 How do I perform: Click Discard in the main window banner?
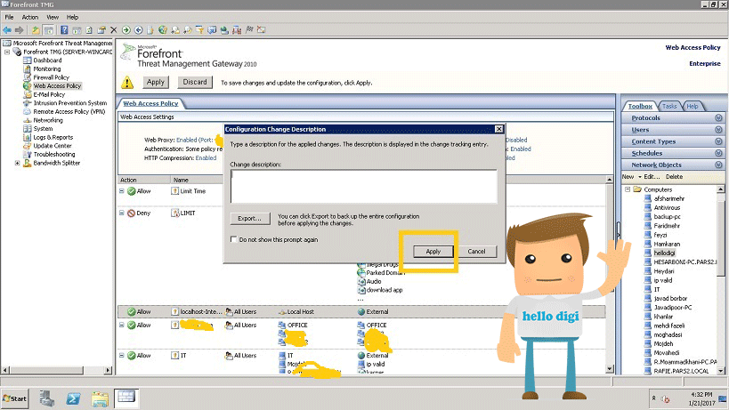click(195, 82)
